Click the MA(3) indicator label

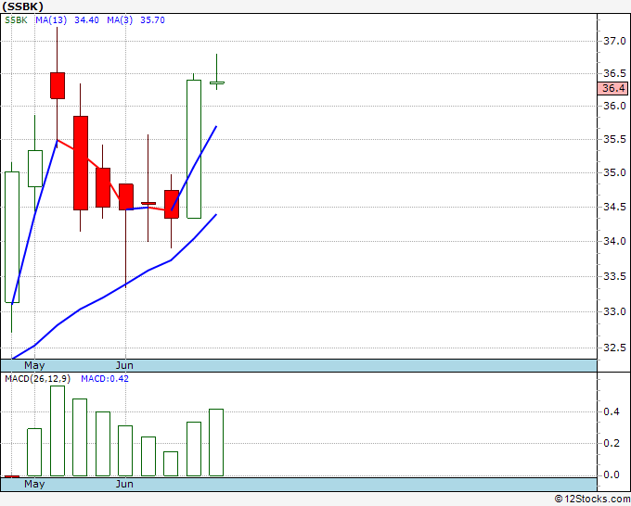pyautogui.click(x=120, y=20)
